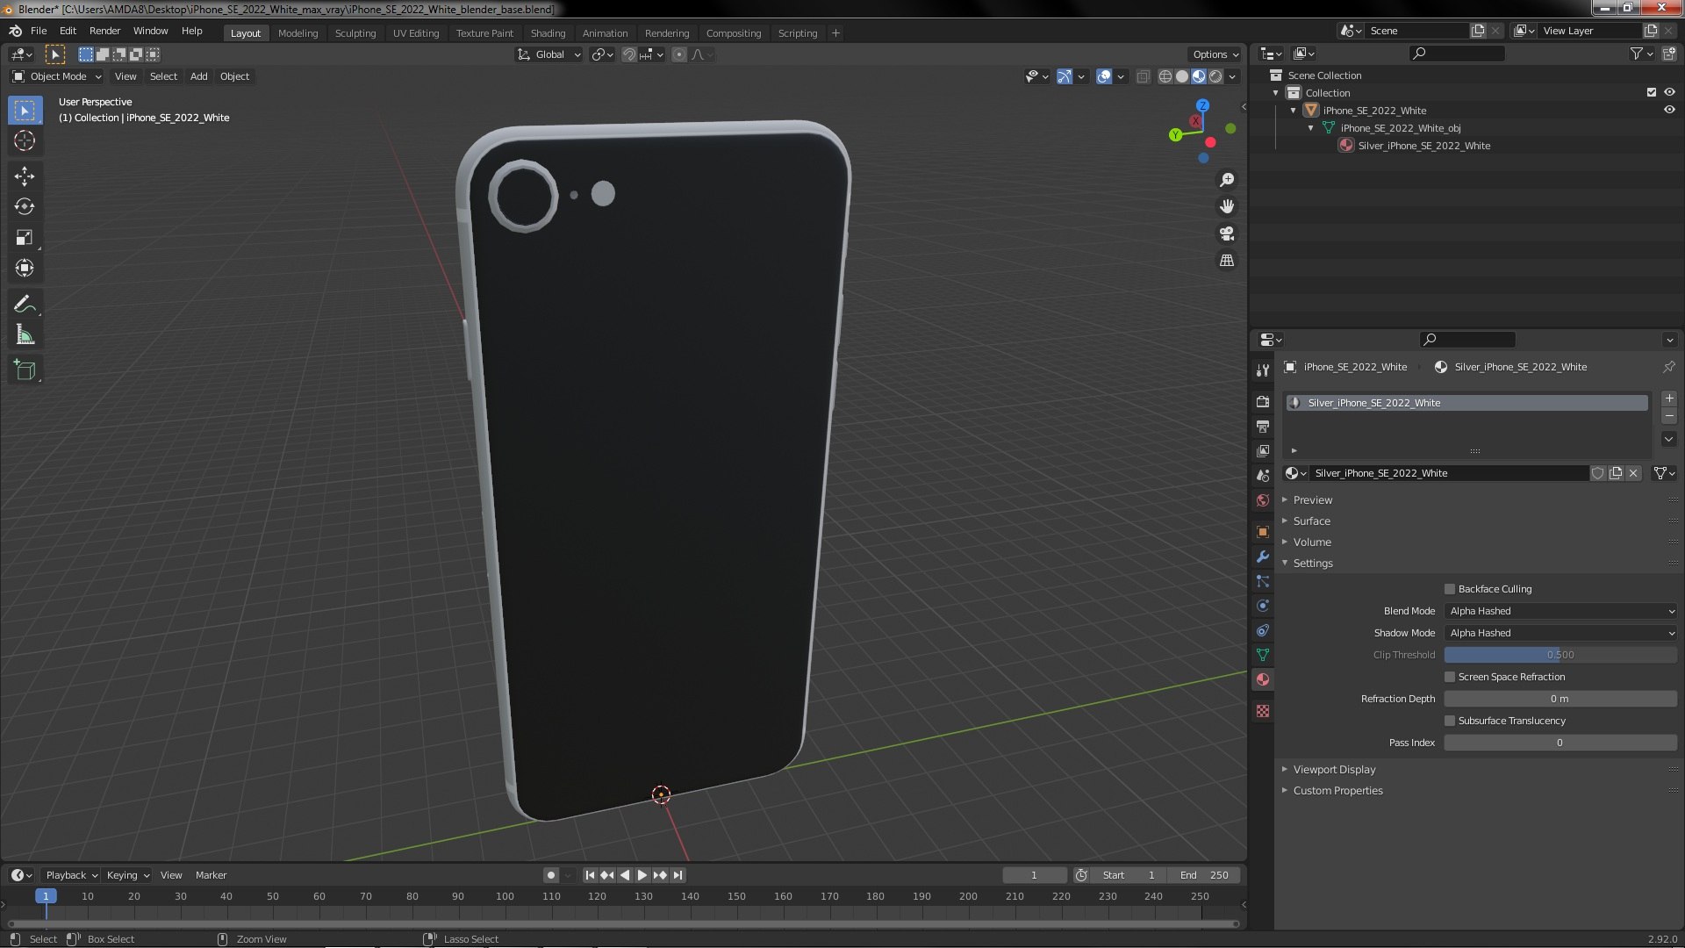Expand the Preview panel
This screenshot has width=1685, height=948.
pyautogui.click(x=1312, y=500)
